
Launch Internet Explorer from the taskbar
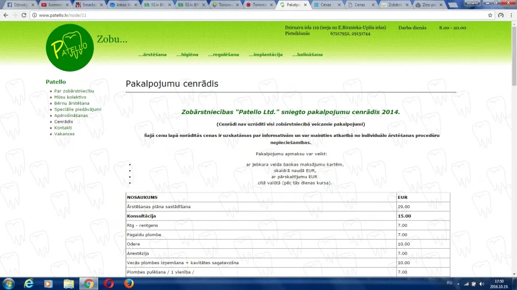29,284
